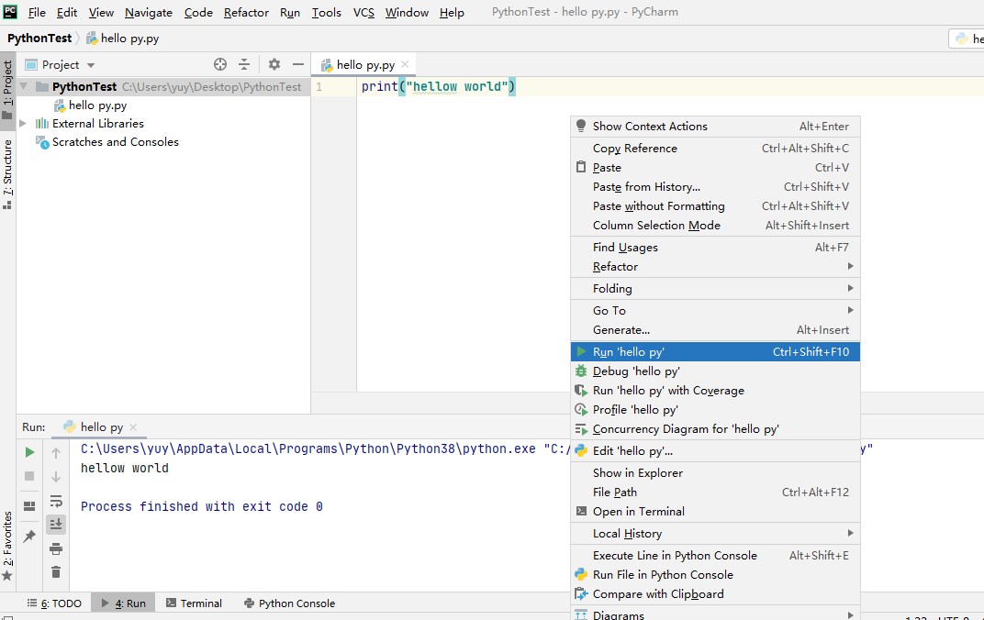This screenshot has height=620, width=984.
Task: Clear console output with the trash icon
Action: pyautogui.click(x=56, y=571)
